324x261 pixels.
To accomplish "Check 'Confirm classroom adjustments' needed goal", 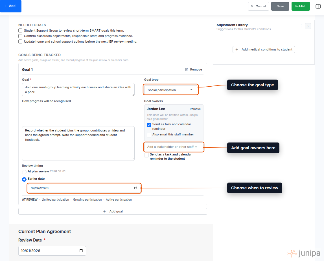I will coord(20,36).
